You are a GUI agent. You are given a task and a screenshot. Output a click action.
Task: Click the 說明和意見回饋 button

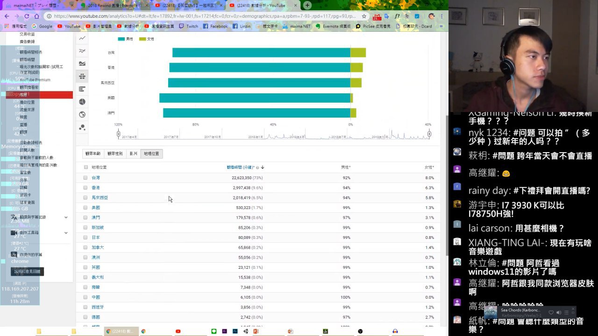(27, 271)
